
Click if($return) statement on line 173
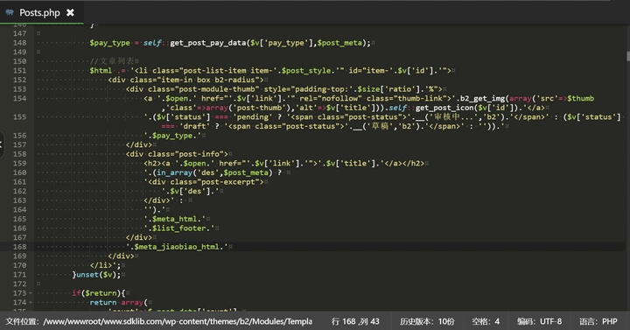99,293
